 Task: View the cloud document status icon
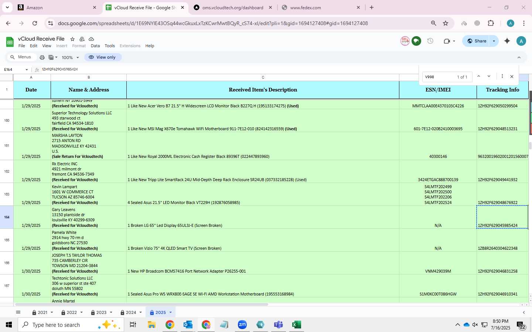[91, 39]
